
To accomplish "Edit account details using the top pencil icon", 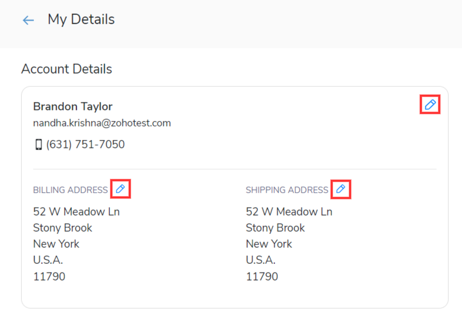I will [430, 105].
